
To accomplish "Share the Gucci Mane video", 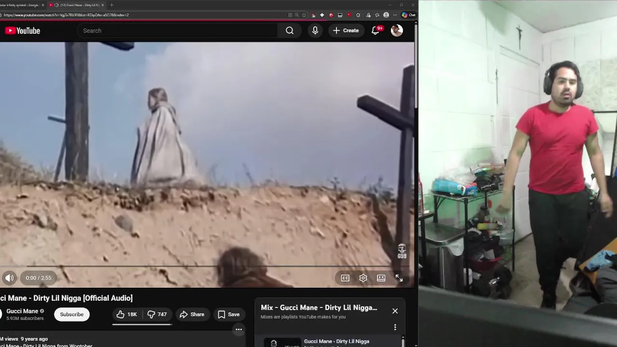I will (192, 314).
